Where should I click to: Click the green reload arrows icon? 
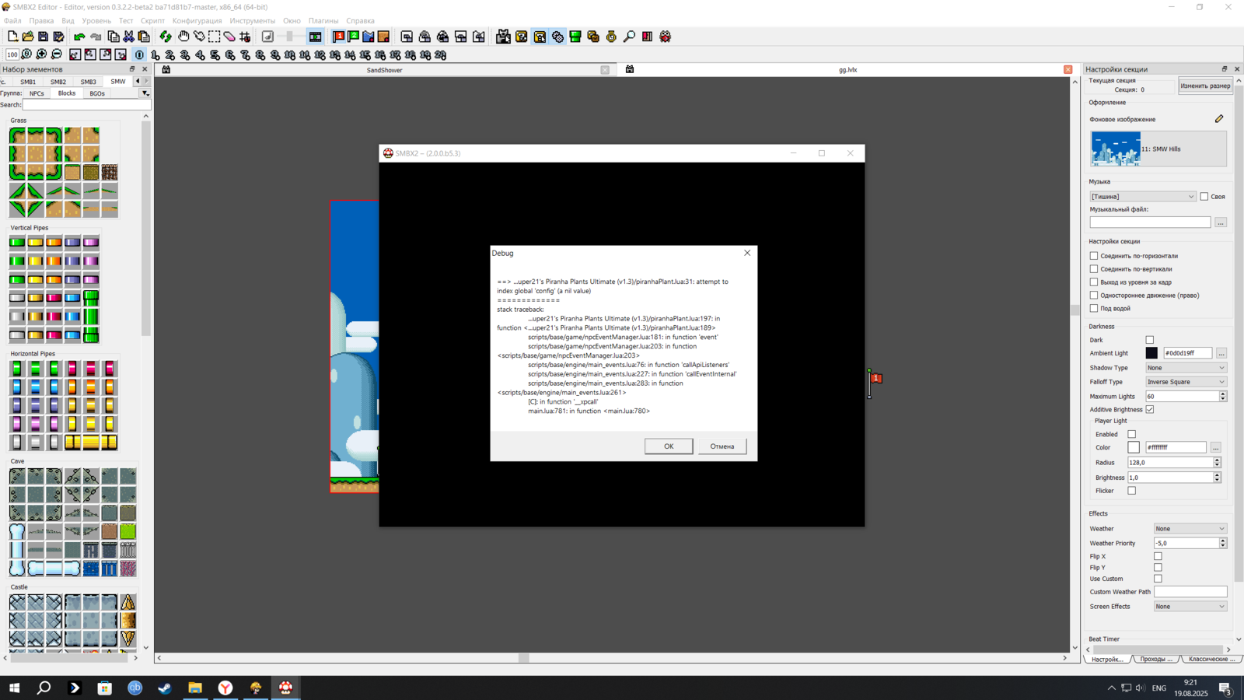point(166,37)
